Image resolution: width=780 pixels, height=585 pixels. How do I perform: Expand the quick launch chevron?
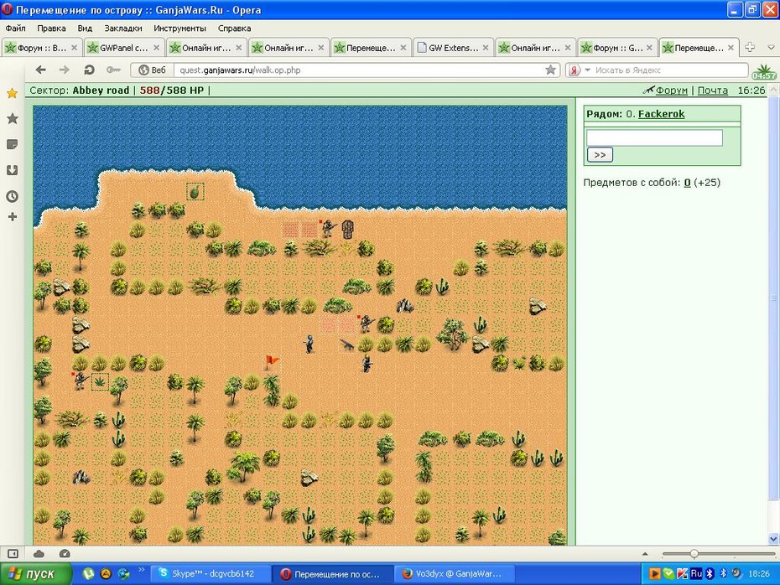coord(141,570)
